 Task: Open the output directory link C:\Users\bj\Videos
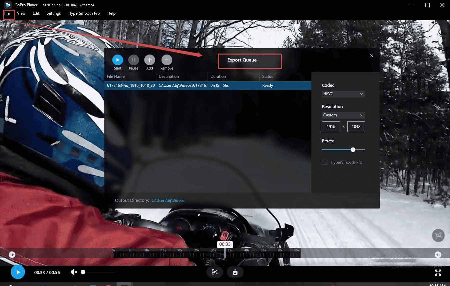168,200
